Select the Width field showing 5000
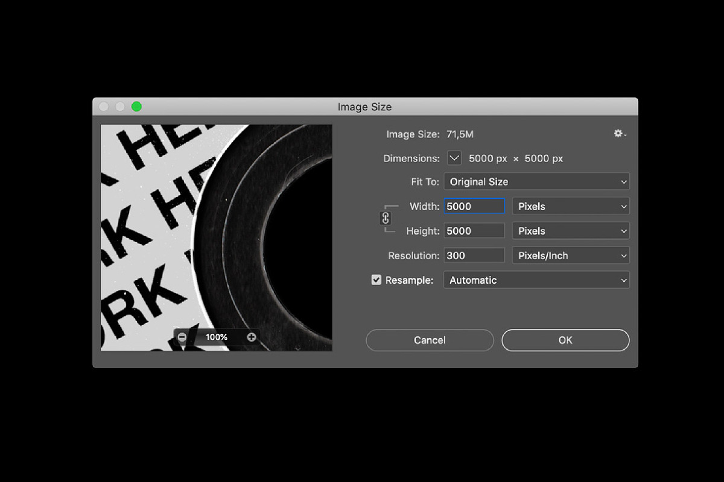Screen dimensions: 724x482 click(x=474, y=206)
